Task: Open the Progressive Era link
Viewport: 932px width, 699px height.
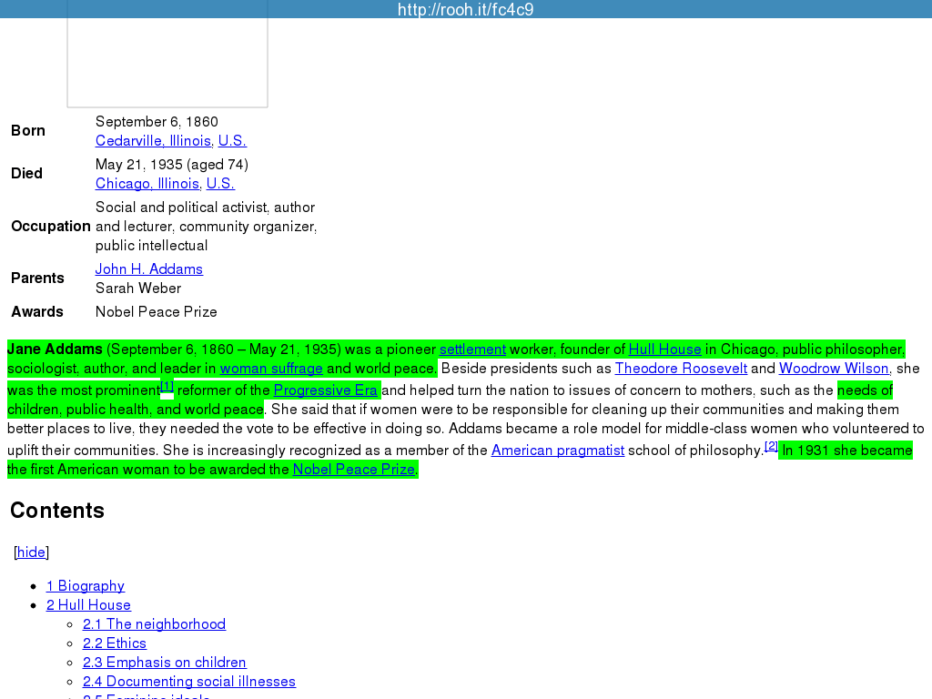Action: pyautogui.click(x=325, y=390)
